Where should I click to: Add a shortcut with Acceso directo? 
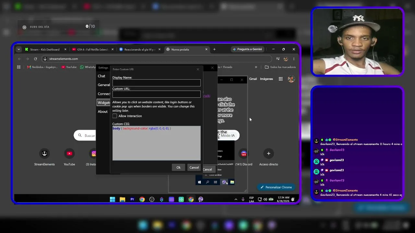pos(268,157)
